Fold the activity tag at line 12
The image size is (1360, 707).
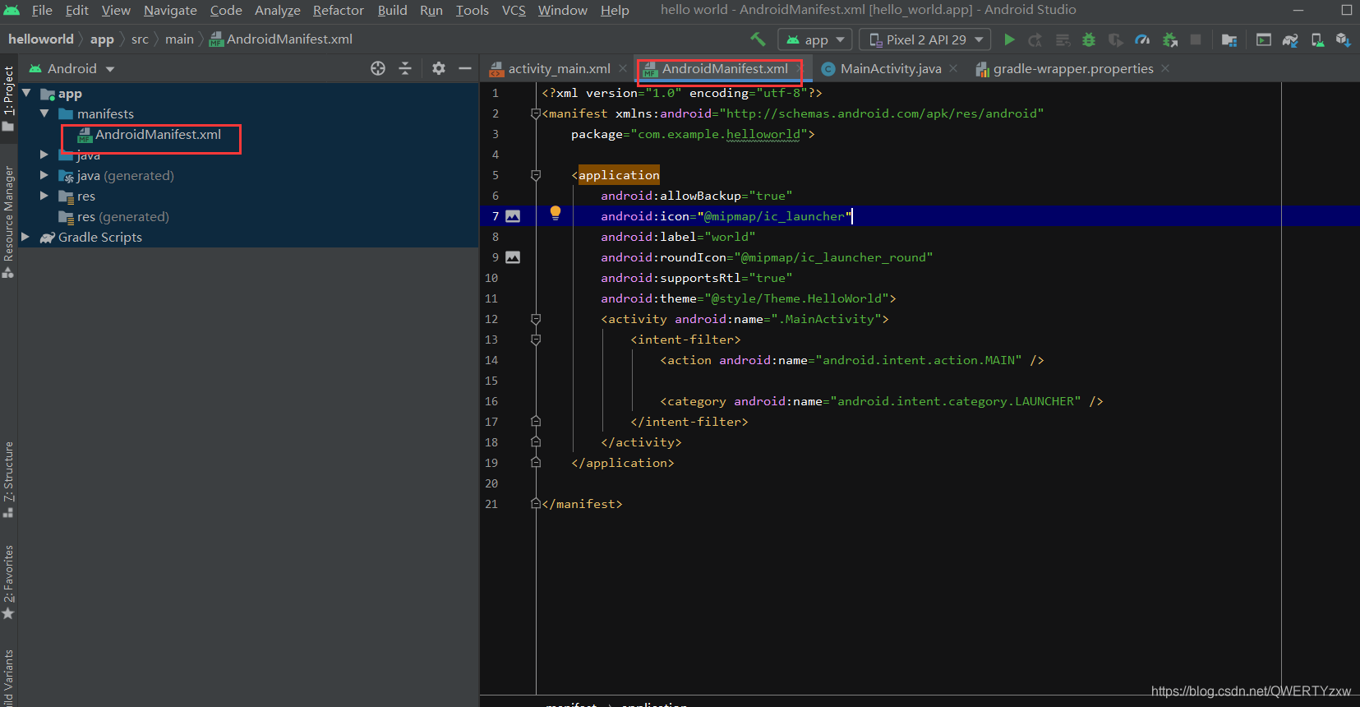point(536,319)
